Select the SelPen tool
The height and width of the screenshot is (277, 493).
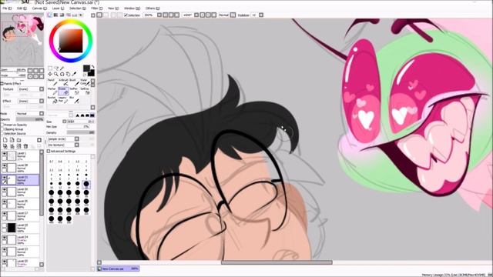(x=74, y=91)
